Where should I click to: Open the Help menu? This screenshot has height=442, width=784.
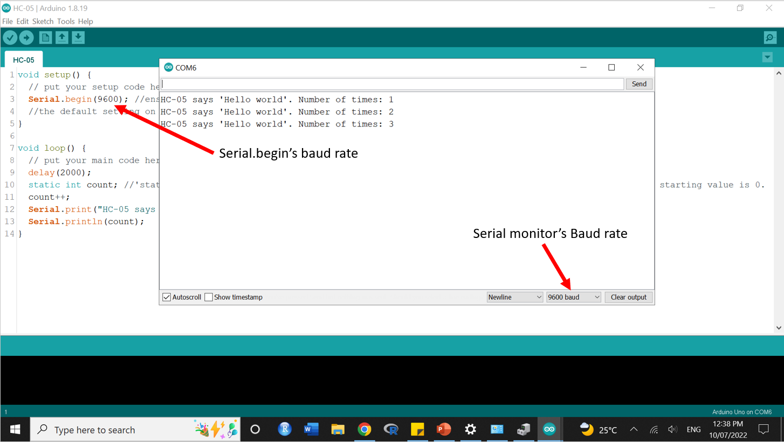[85, 22]
